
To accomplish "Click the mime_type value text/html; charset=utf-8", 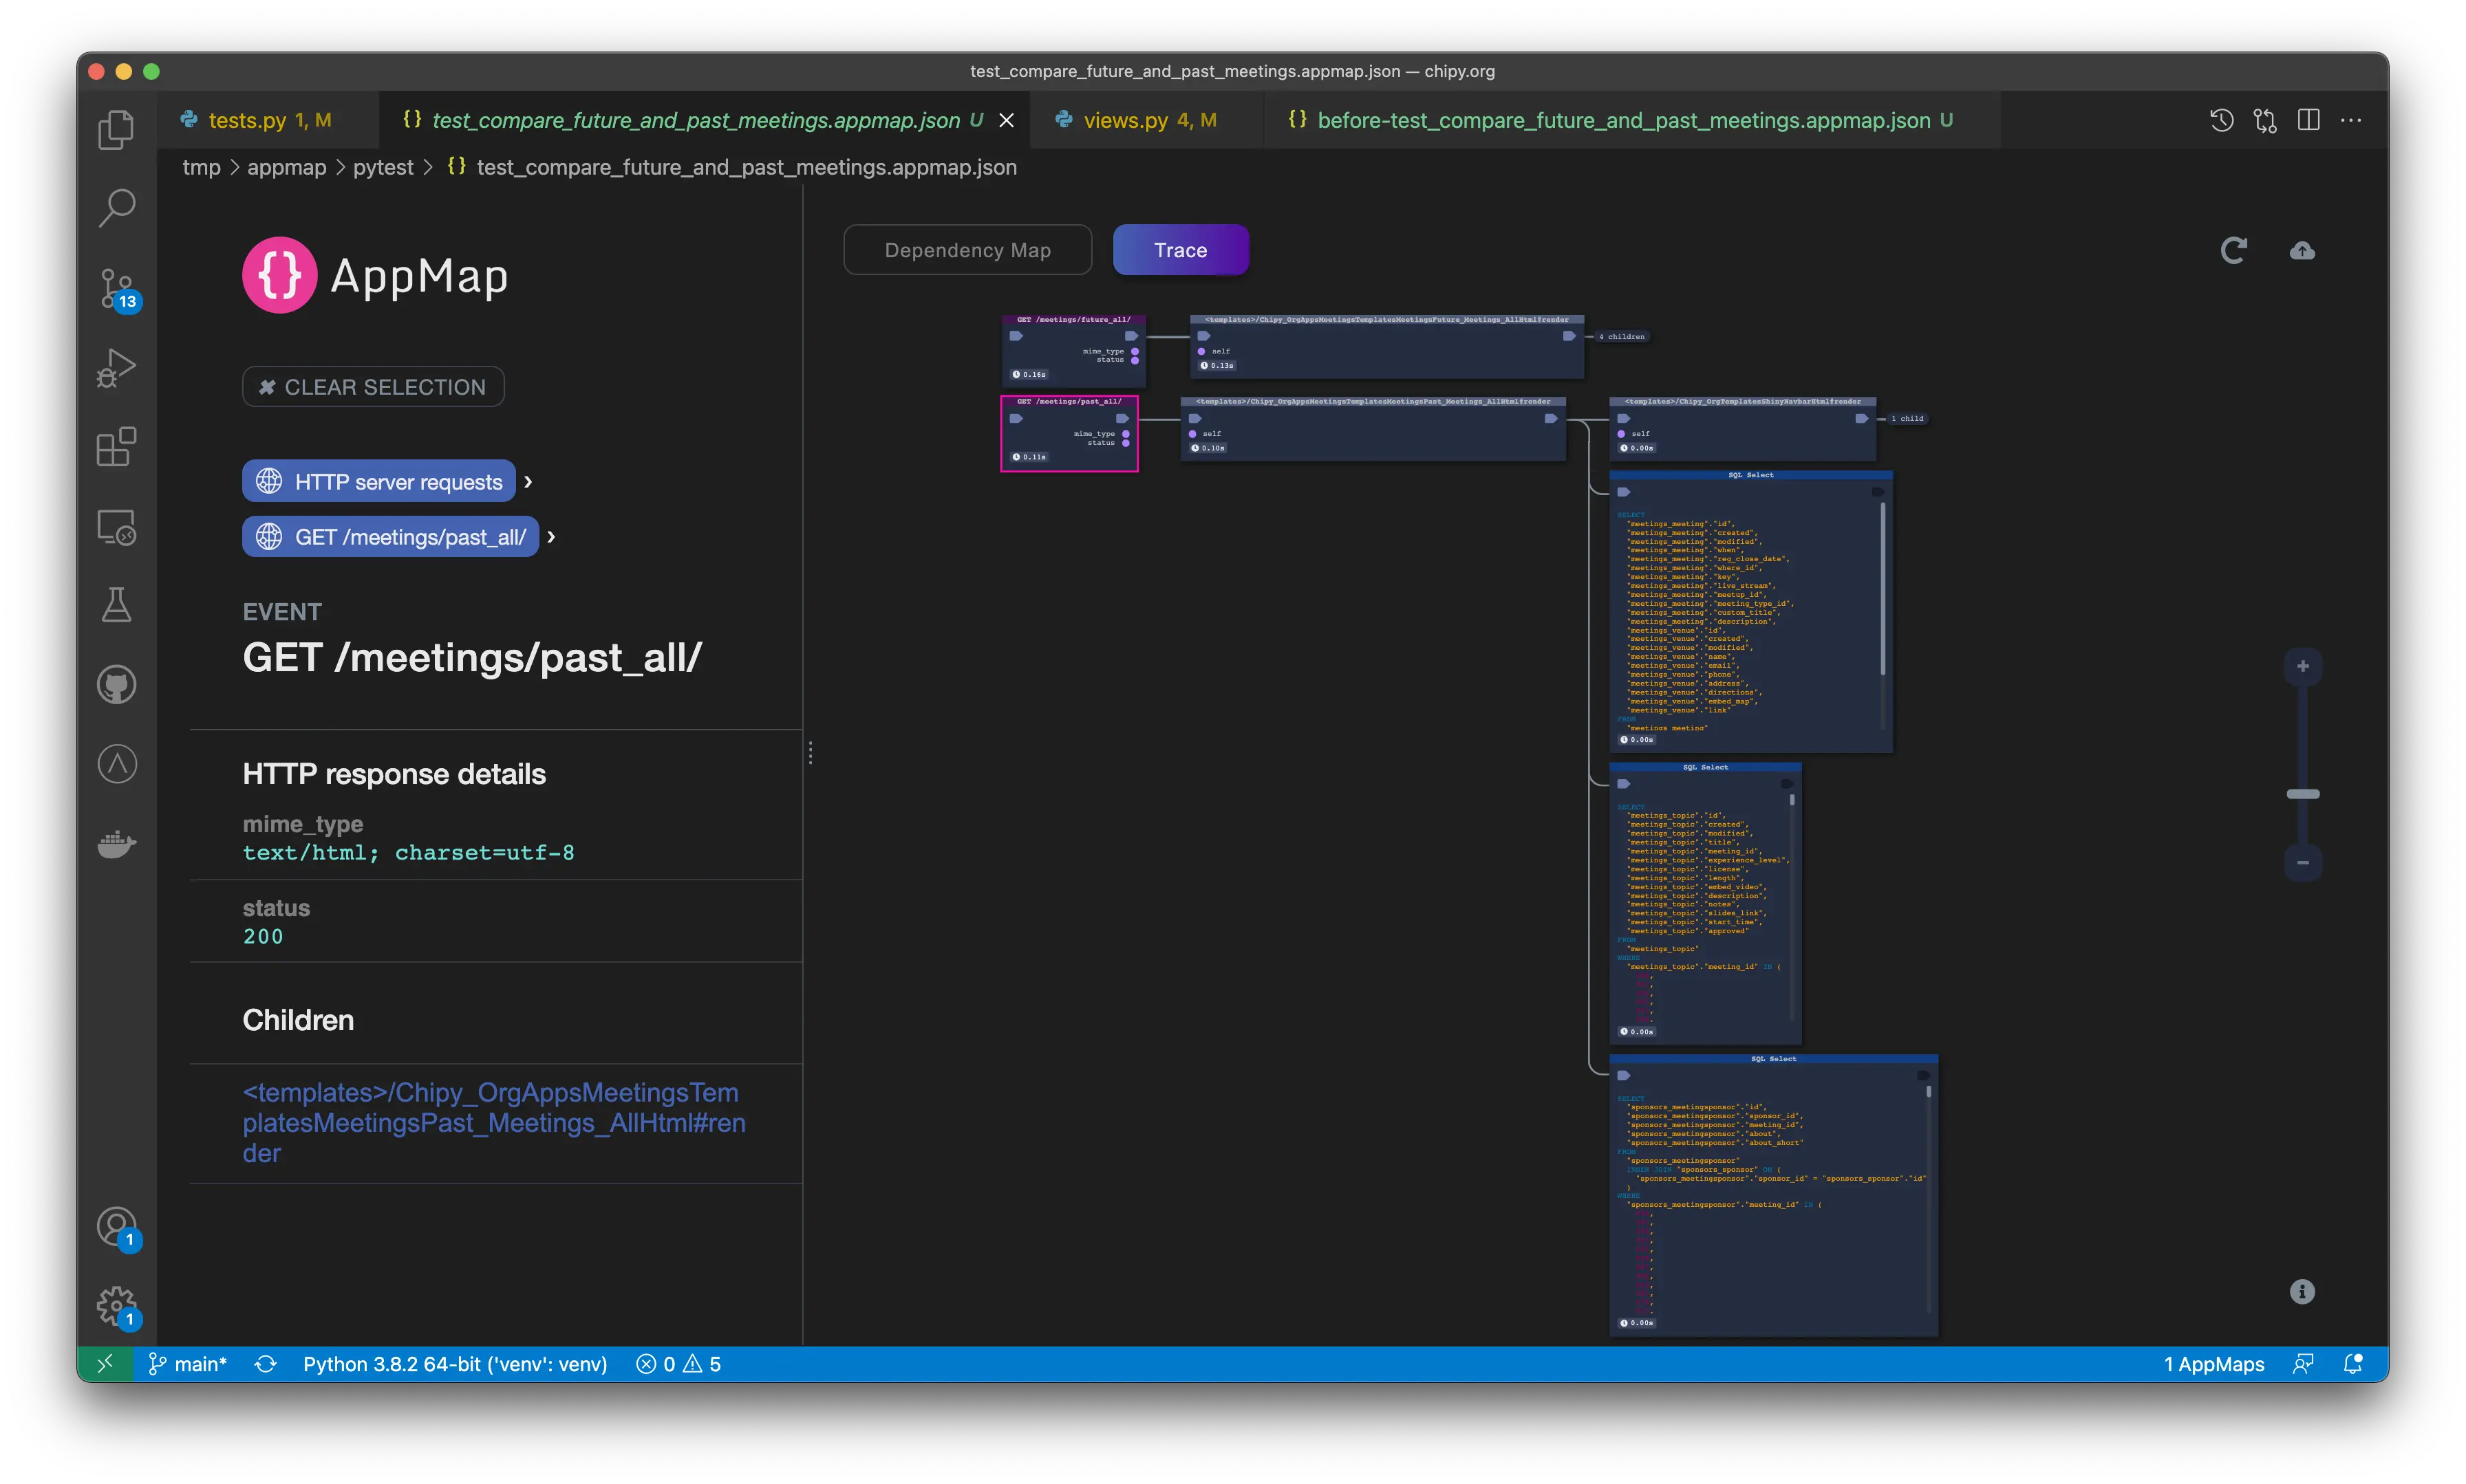I will (x=408, y=853).
